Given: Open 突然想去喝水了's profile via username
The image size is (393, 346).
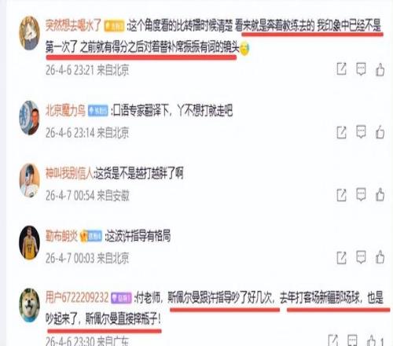Looking at the screenshot, I should [x=73, y=26].
